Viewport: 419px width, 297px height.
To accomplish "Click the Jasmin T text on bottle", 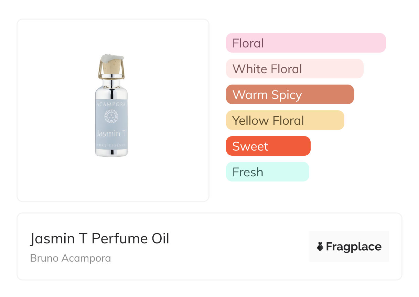I will [108, 133].
